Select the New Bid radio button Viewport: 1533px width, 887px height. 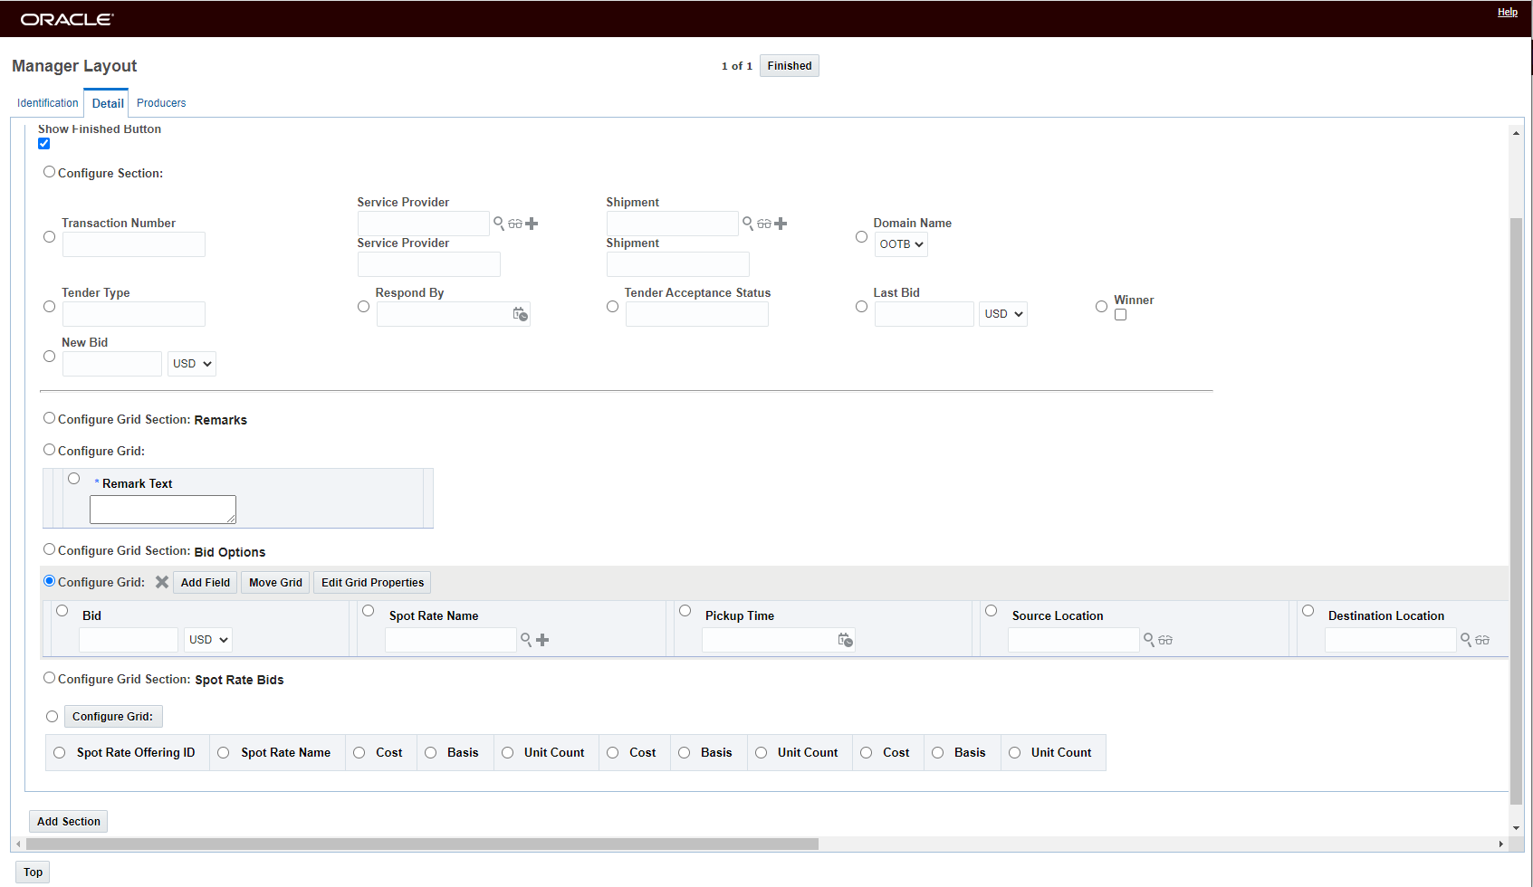[50, 357]
